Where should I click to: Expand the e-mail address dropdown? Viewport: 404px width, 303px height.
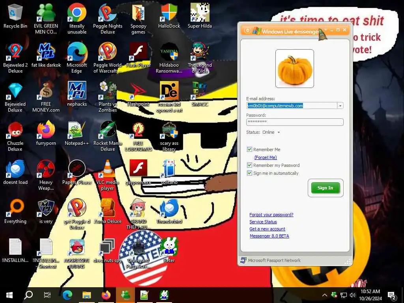340,106
